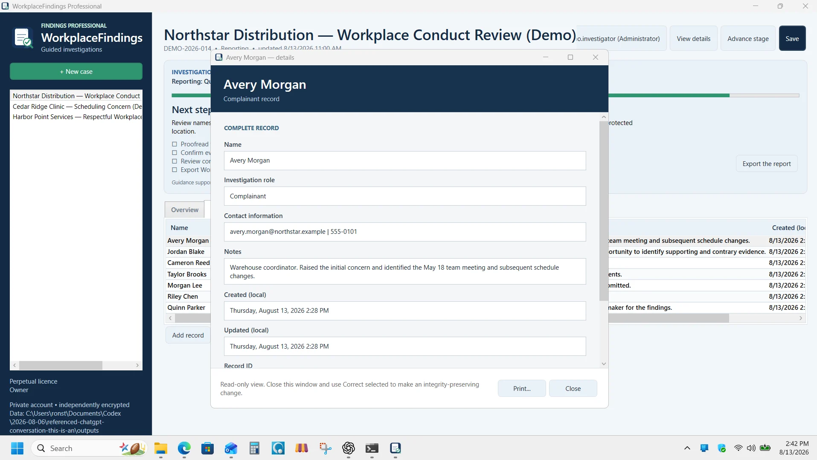
Task: Click case list horizontal scrollbar right arrow
Action: 137,365
